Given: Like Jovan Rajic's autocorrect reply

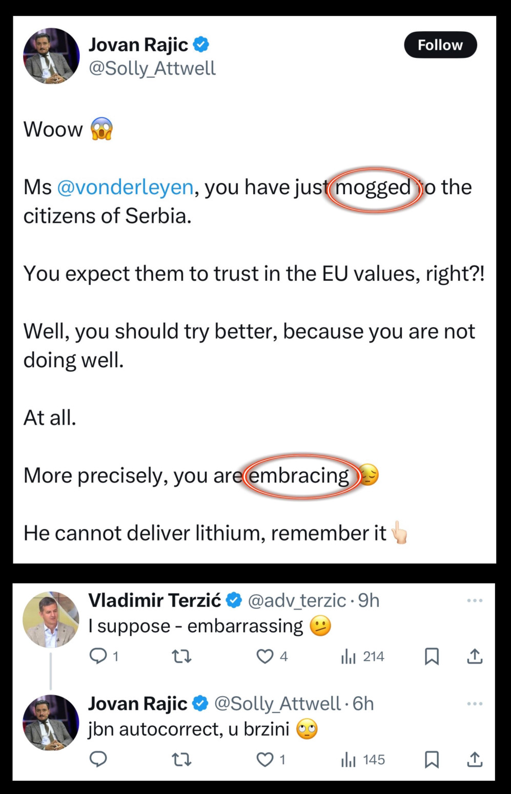Looking at the screenshot, I should pos(264,760).
